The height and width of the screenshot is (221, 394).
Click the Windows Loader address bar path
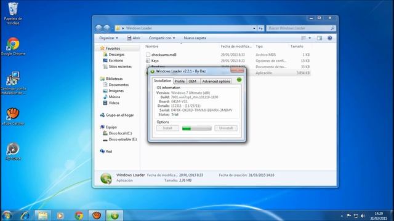click(x=139, y=28)
